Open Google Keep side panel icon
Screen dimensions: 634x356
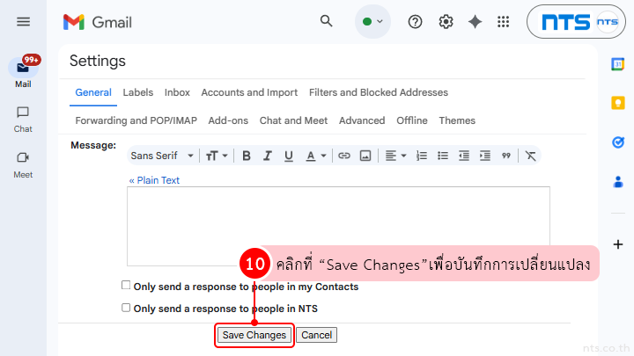click(618, 103)
